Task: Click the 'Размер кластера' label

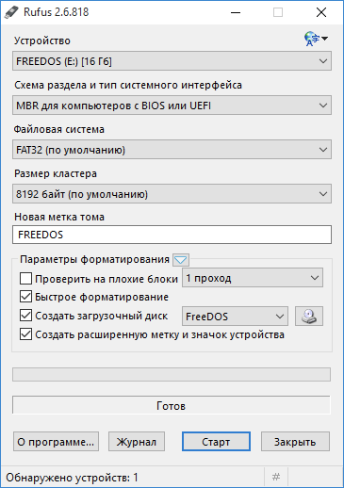Action: 56,173
